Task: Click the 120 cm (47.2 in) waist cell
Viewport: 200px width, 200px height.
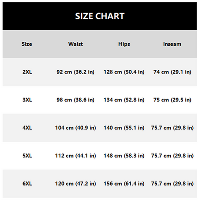Action: (75, 184)
